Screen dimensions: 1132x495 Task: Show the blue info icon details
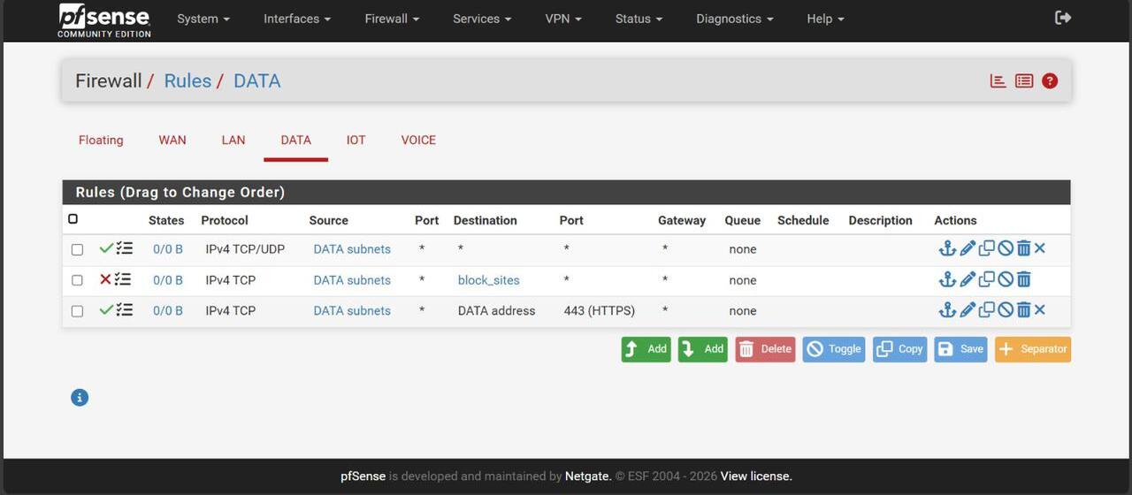pos(80,398)
